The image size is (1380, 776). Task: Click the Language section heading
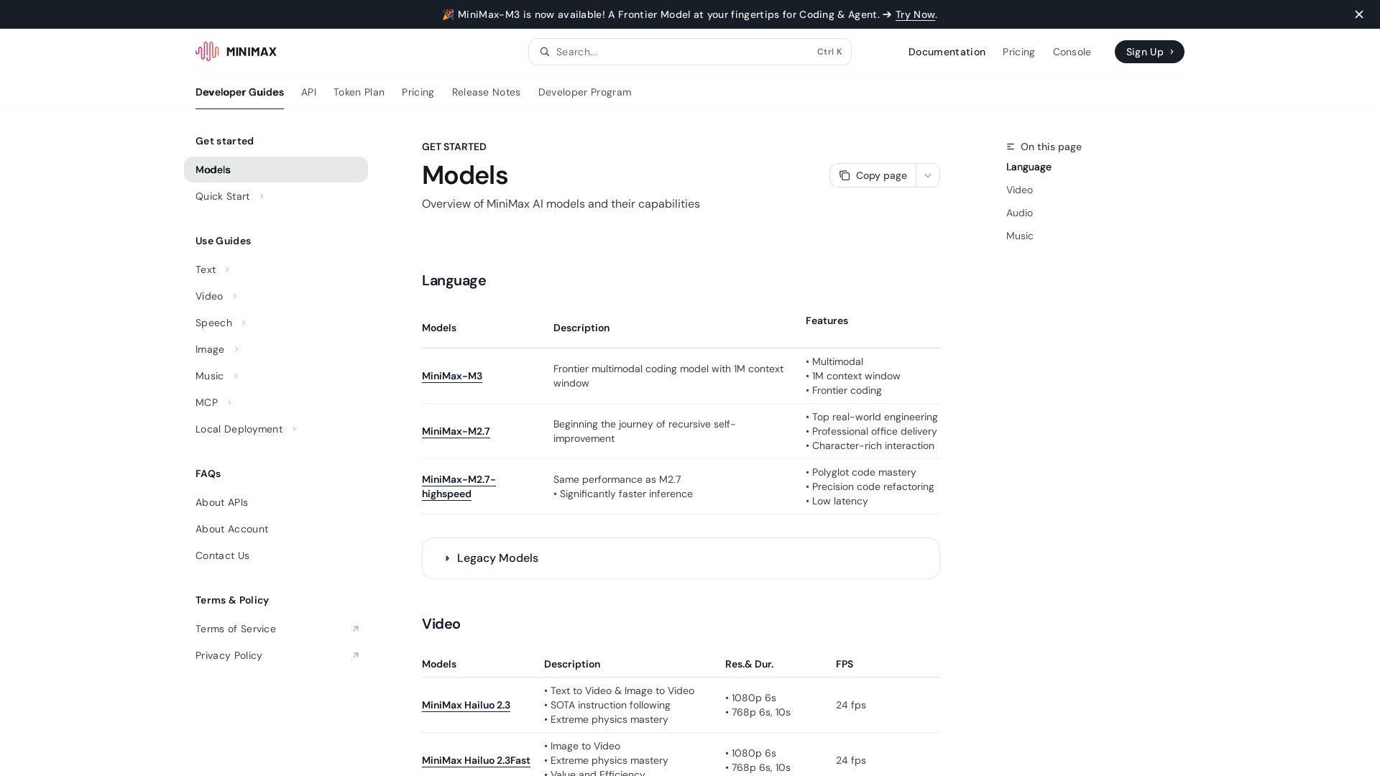(454, 280)
